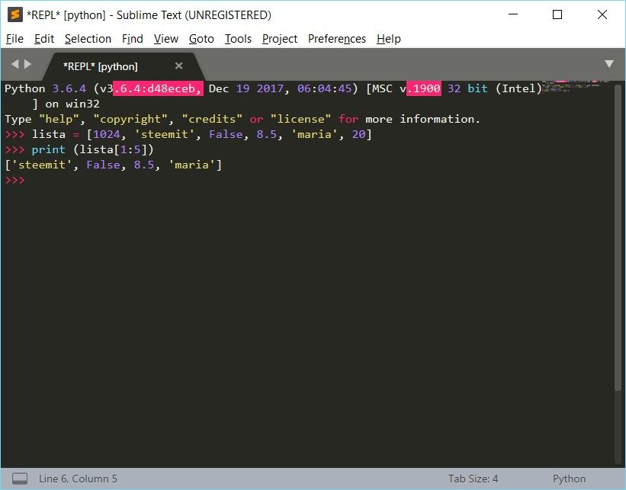Open the Project menu
Viewport: 626px width, 490px height.
[280, 39]
